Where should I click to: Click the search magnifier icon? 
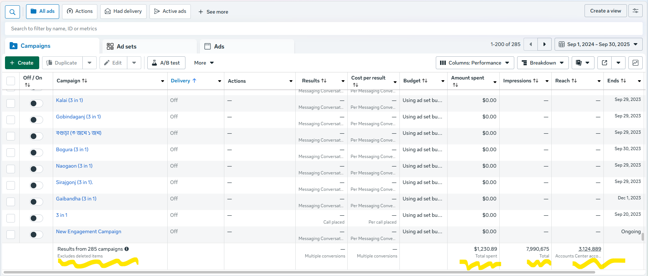click(12, 12)
